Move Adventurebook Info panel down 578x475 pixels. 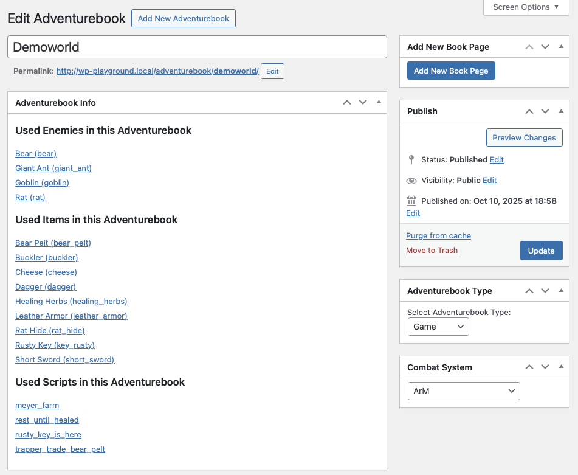point(363,103)
